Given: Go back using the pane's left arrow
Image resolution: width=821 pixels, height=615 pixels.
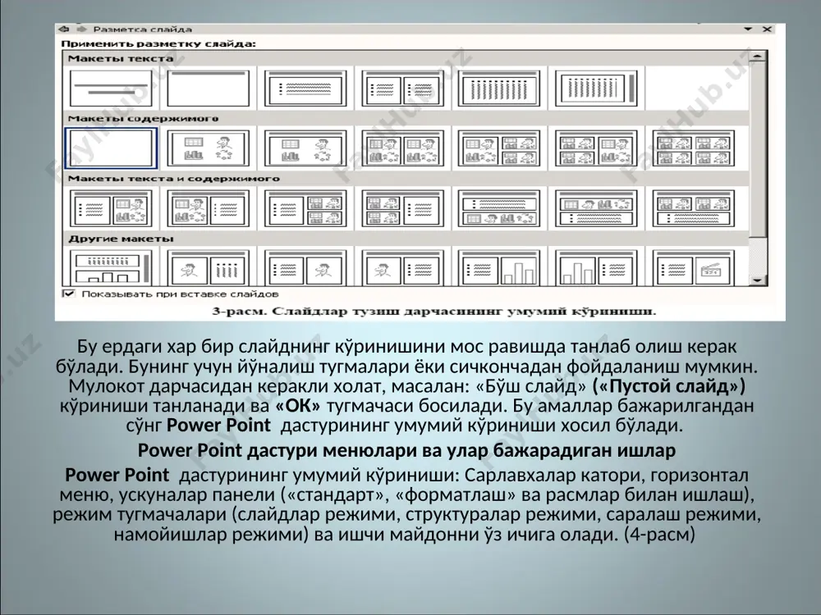Looking at the screenshot, I should point(64,30).
